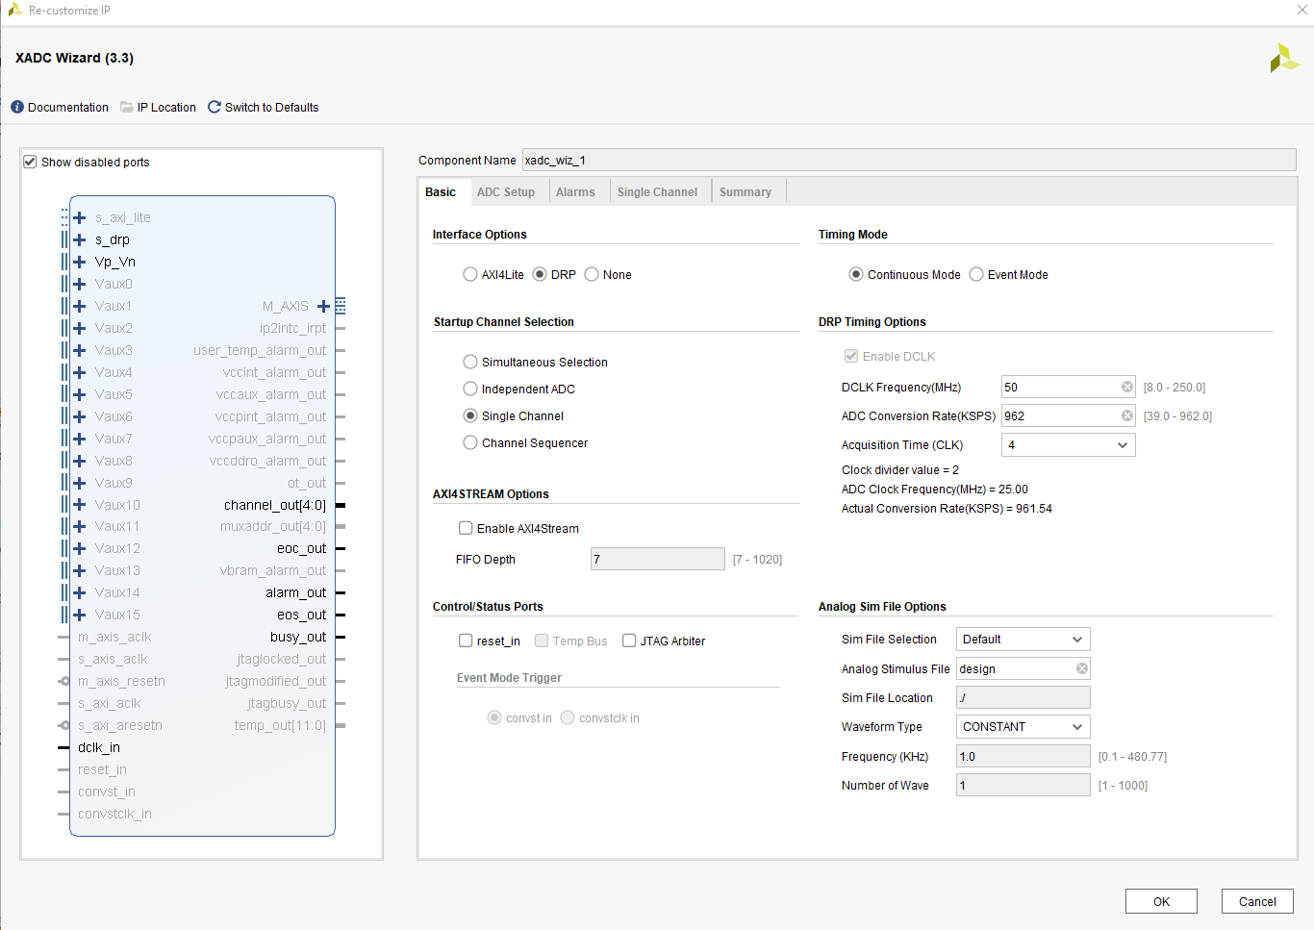
Task: Expand the s_axi_lite port plus icon
Action: click(80, 217)
